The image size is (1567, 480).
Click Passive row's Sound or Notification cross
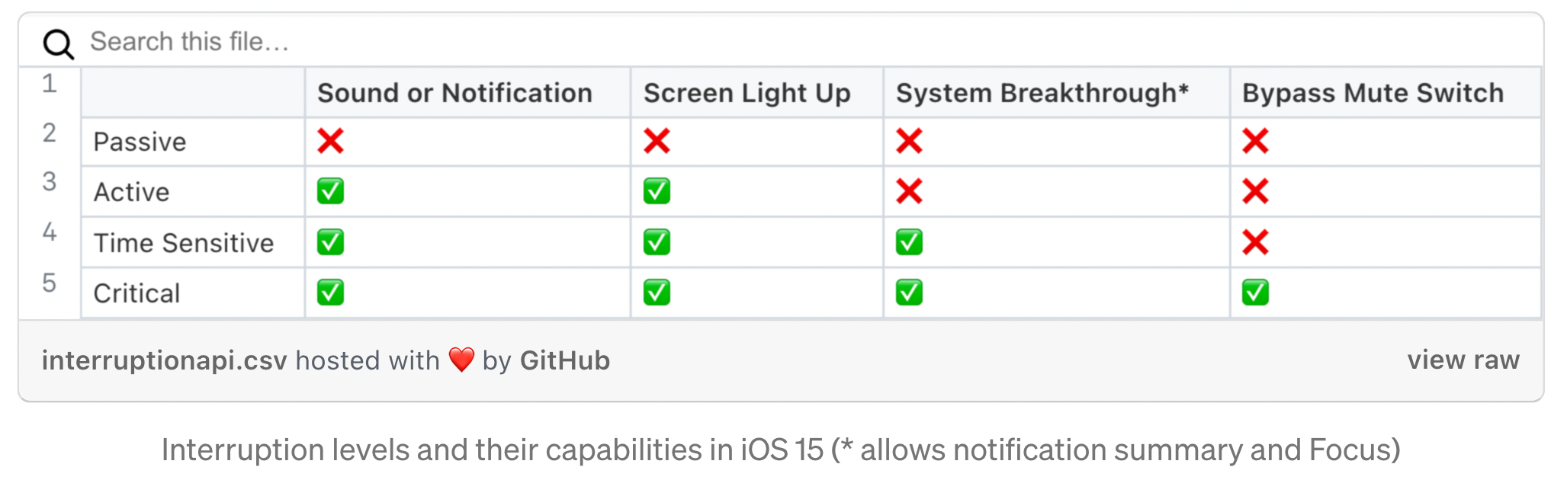tap(331, 141)
